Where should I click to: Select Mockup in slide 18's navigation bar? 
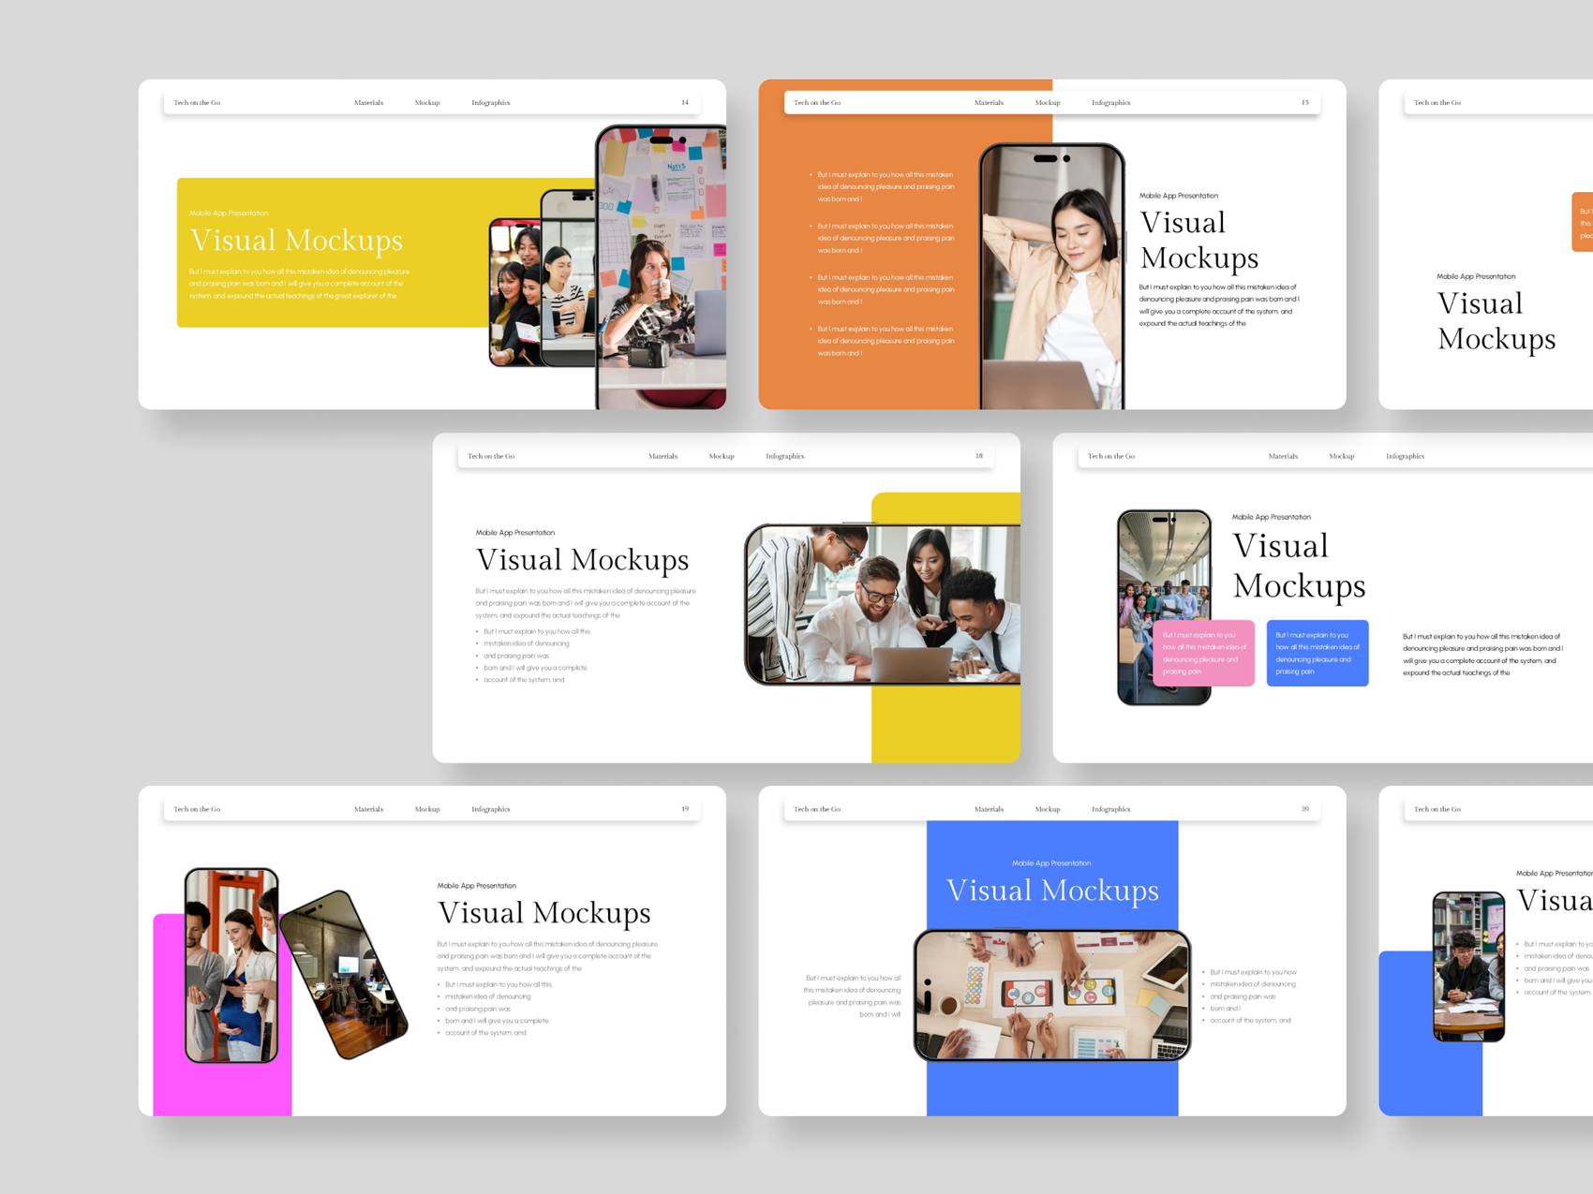pyautogui.click(x=722, y=456)
